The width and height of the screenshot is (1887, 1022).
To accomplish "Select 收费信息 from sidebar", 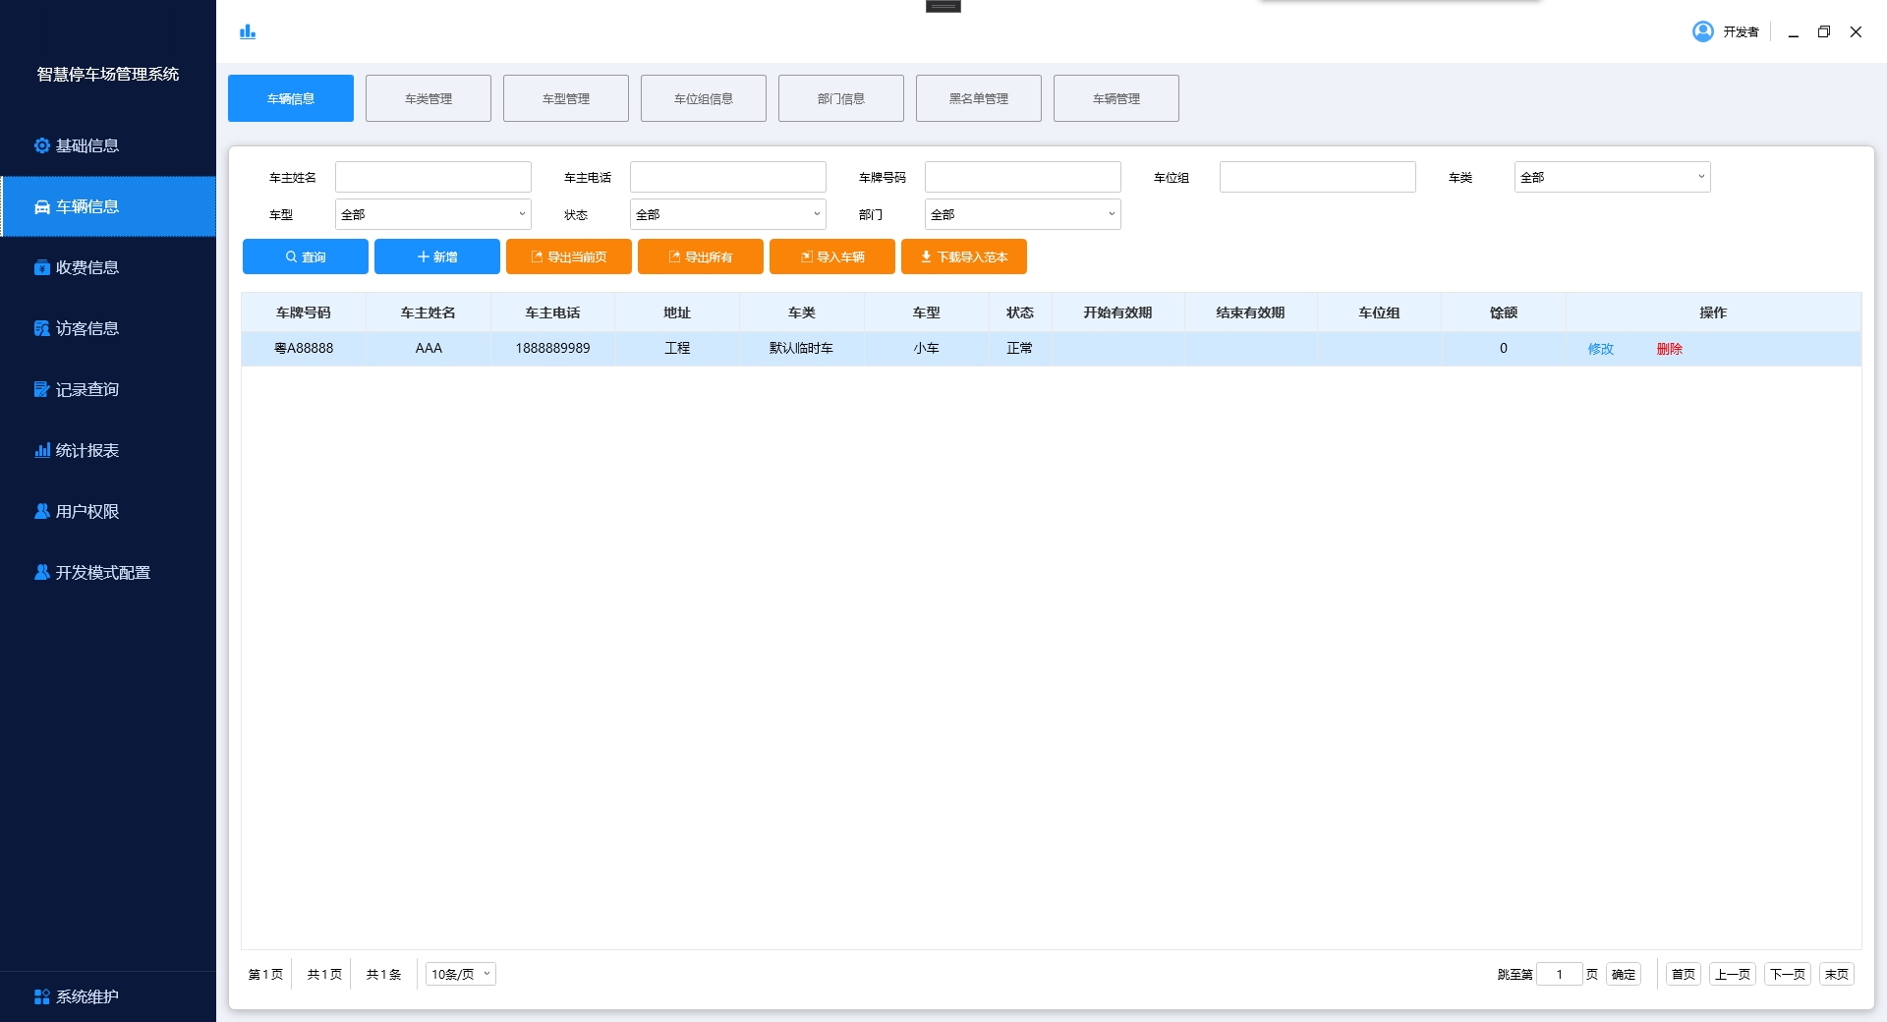I will 86,267.
